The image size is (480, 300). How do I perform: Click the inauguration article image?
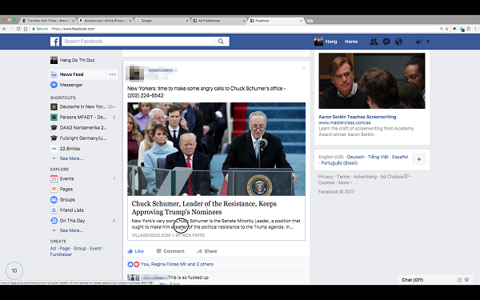217,149
